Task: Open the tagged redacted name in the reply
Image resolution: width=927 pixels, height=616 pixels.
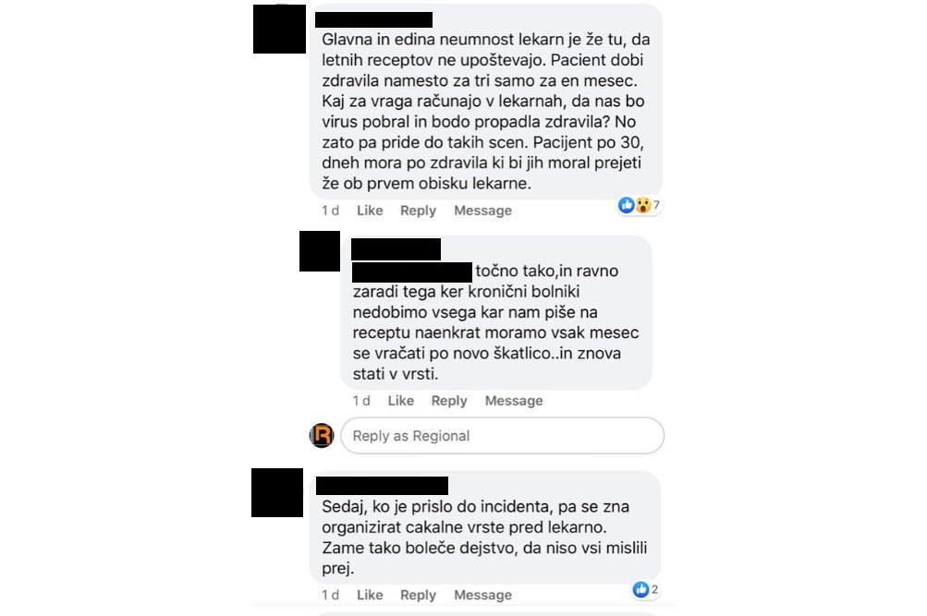Action: tap(412, 272)
